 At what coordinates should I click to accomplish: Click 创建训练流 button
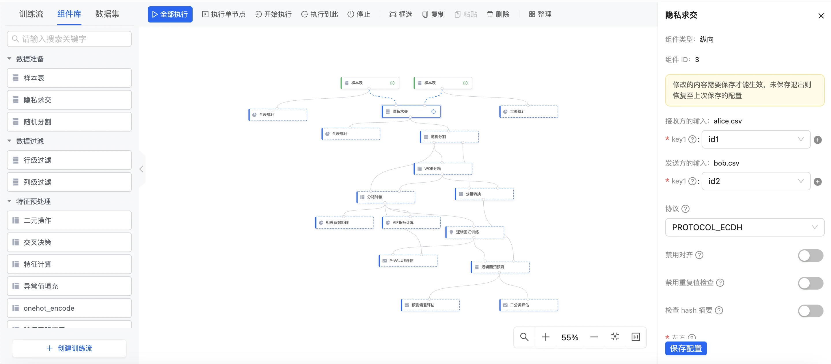(69, 348)
